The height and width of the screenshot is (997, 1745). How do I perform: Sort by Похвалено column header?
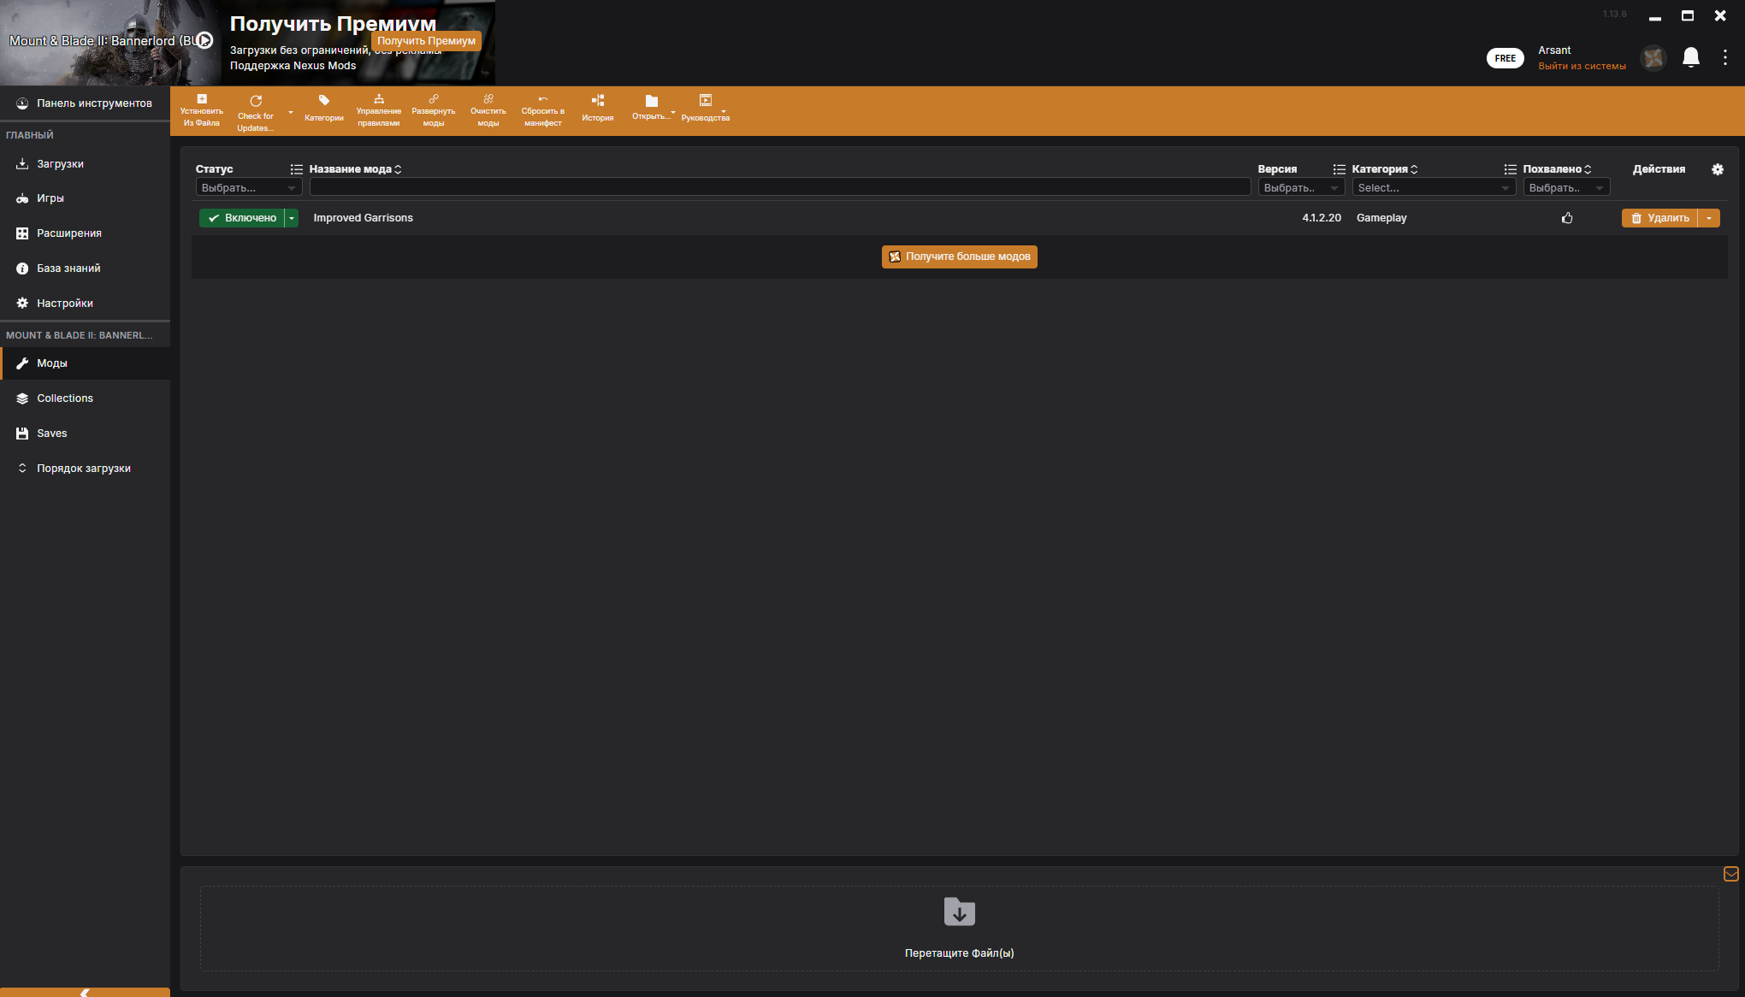(x=1557, y=169)
